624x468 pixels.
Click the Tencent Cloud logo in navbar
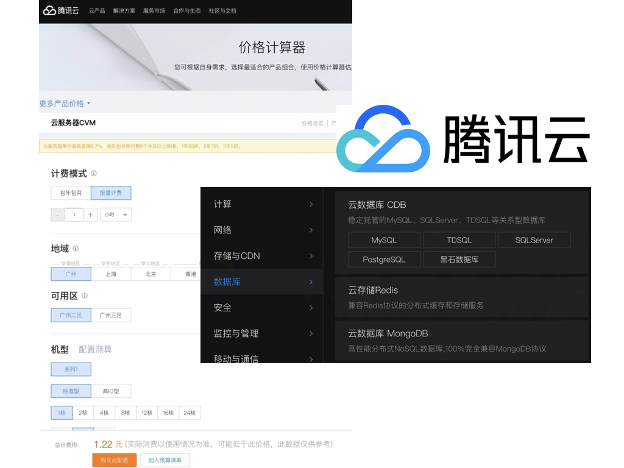[61, 11]
